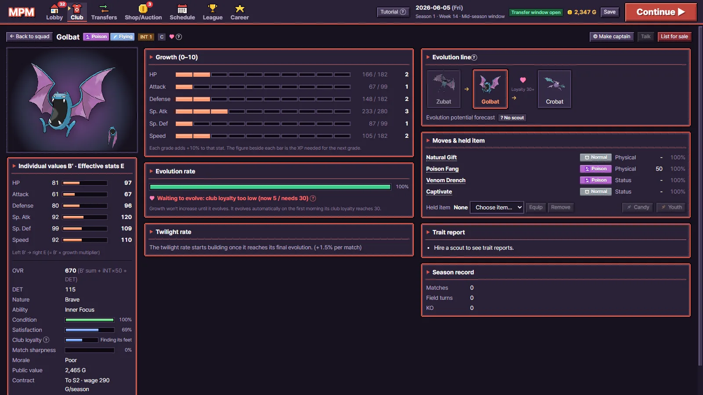Select the Golbat evolution thumbnail

pos(490,89)
